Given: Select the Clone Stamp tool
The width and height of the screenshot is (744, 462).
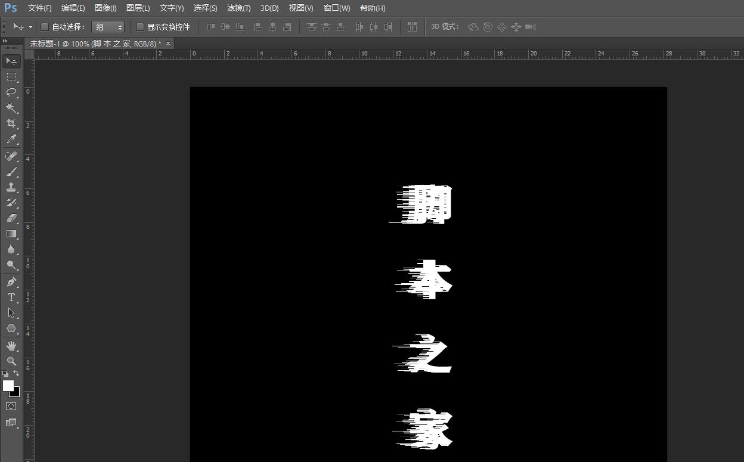Looking at the screenshot, I should (x=11, y=187).
